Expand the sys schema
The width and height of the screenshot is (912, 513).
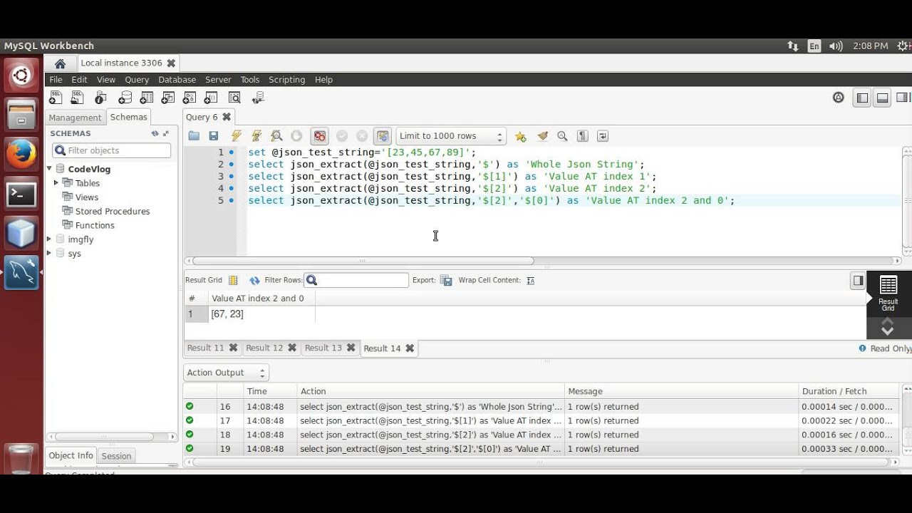(x=49, y=254)
